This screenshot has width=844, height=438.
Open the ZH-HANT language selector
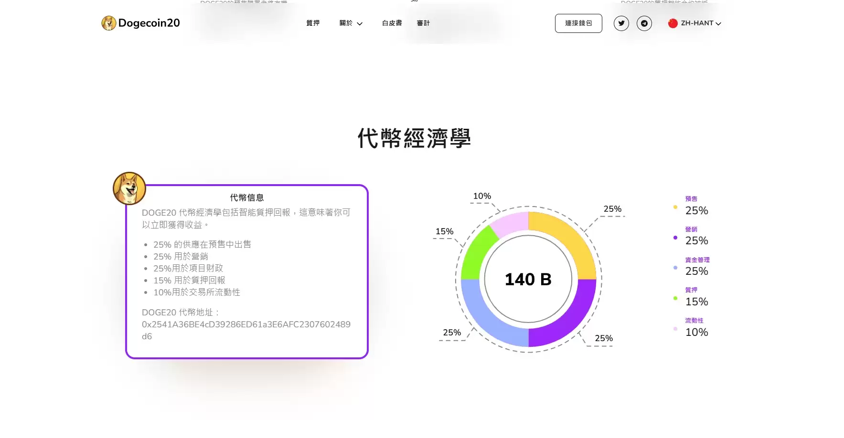point(696,23)
